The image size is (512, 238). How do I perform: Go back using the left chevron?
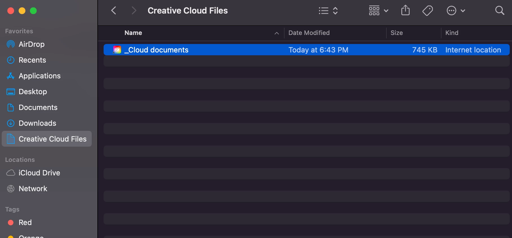tap(114, 11)
